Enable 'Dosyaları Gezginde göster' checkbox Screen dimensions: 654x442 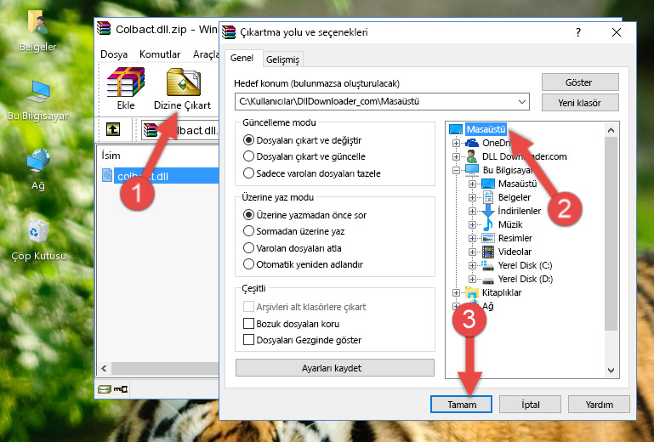[248, 340]
